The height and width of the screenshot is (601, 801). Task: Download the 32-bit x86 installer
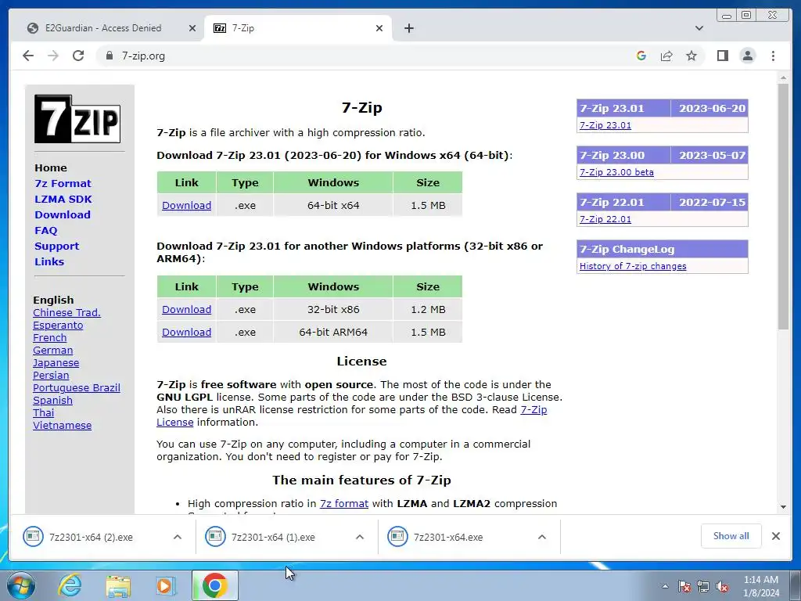click(x=186, y=310)
